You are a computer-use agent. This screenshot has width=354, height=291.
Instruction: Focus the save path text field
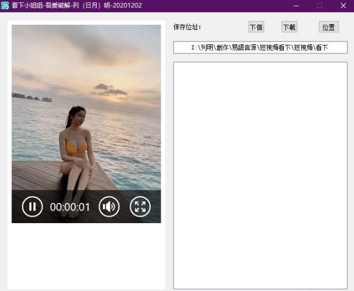coord(260,48)
